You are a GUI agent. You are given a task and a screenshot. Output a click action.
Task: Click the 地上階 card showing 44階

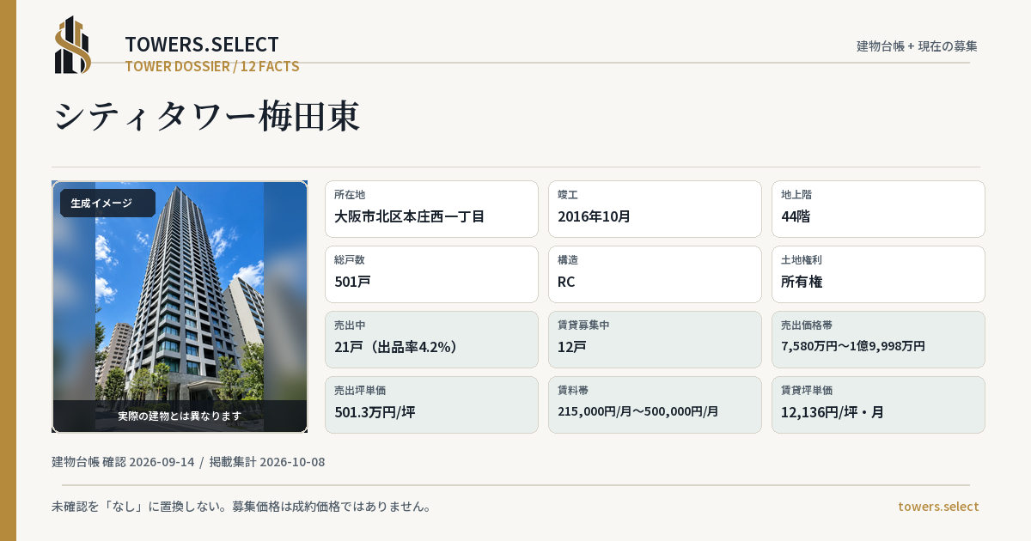(x=878, y=209)
